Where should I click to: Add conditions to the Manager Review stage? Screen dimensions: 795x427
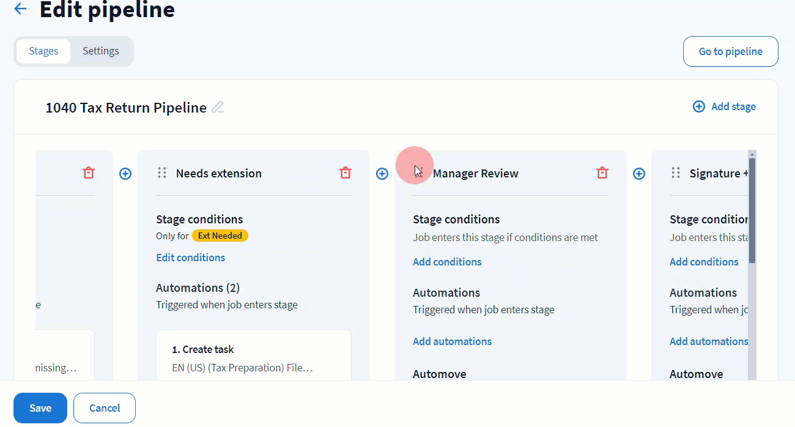pyautogui.click(x=447, y=262)
